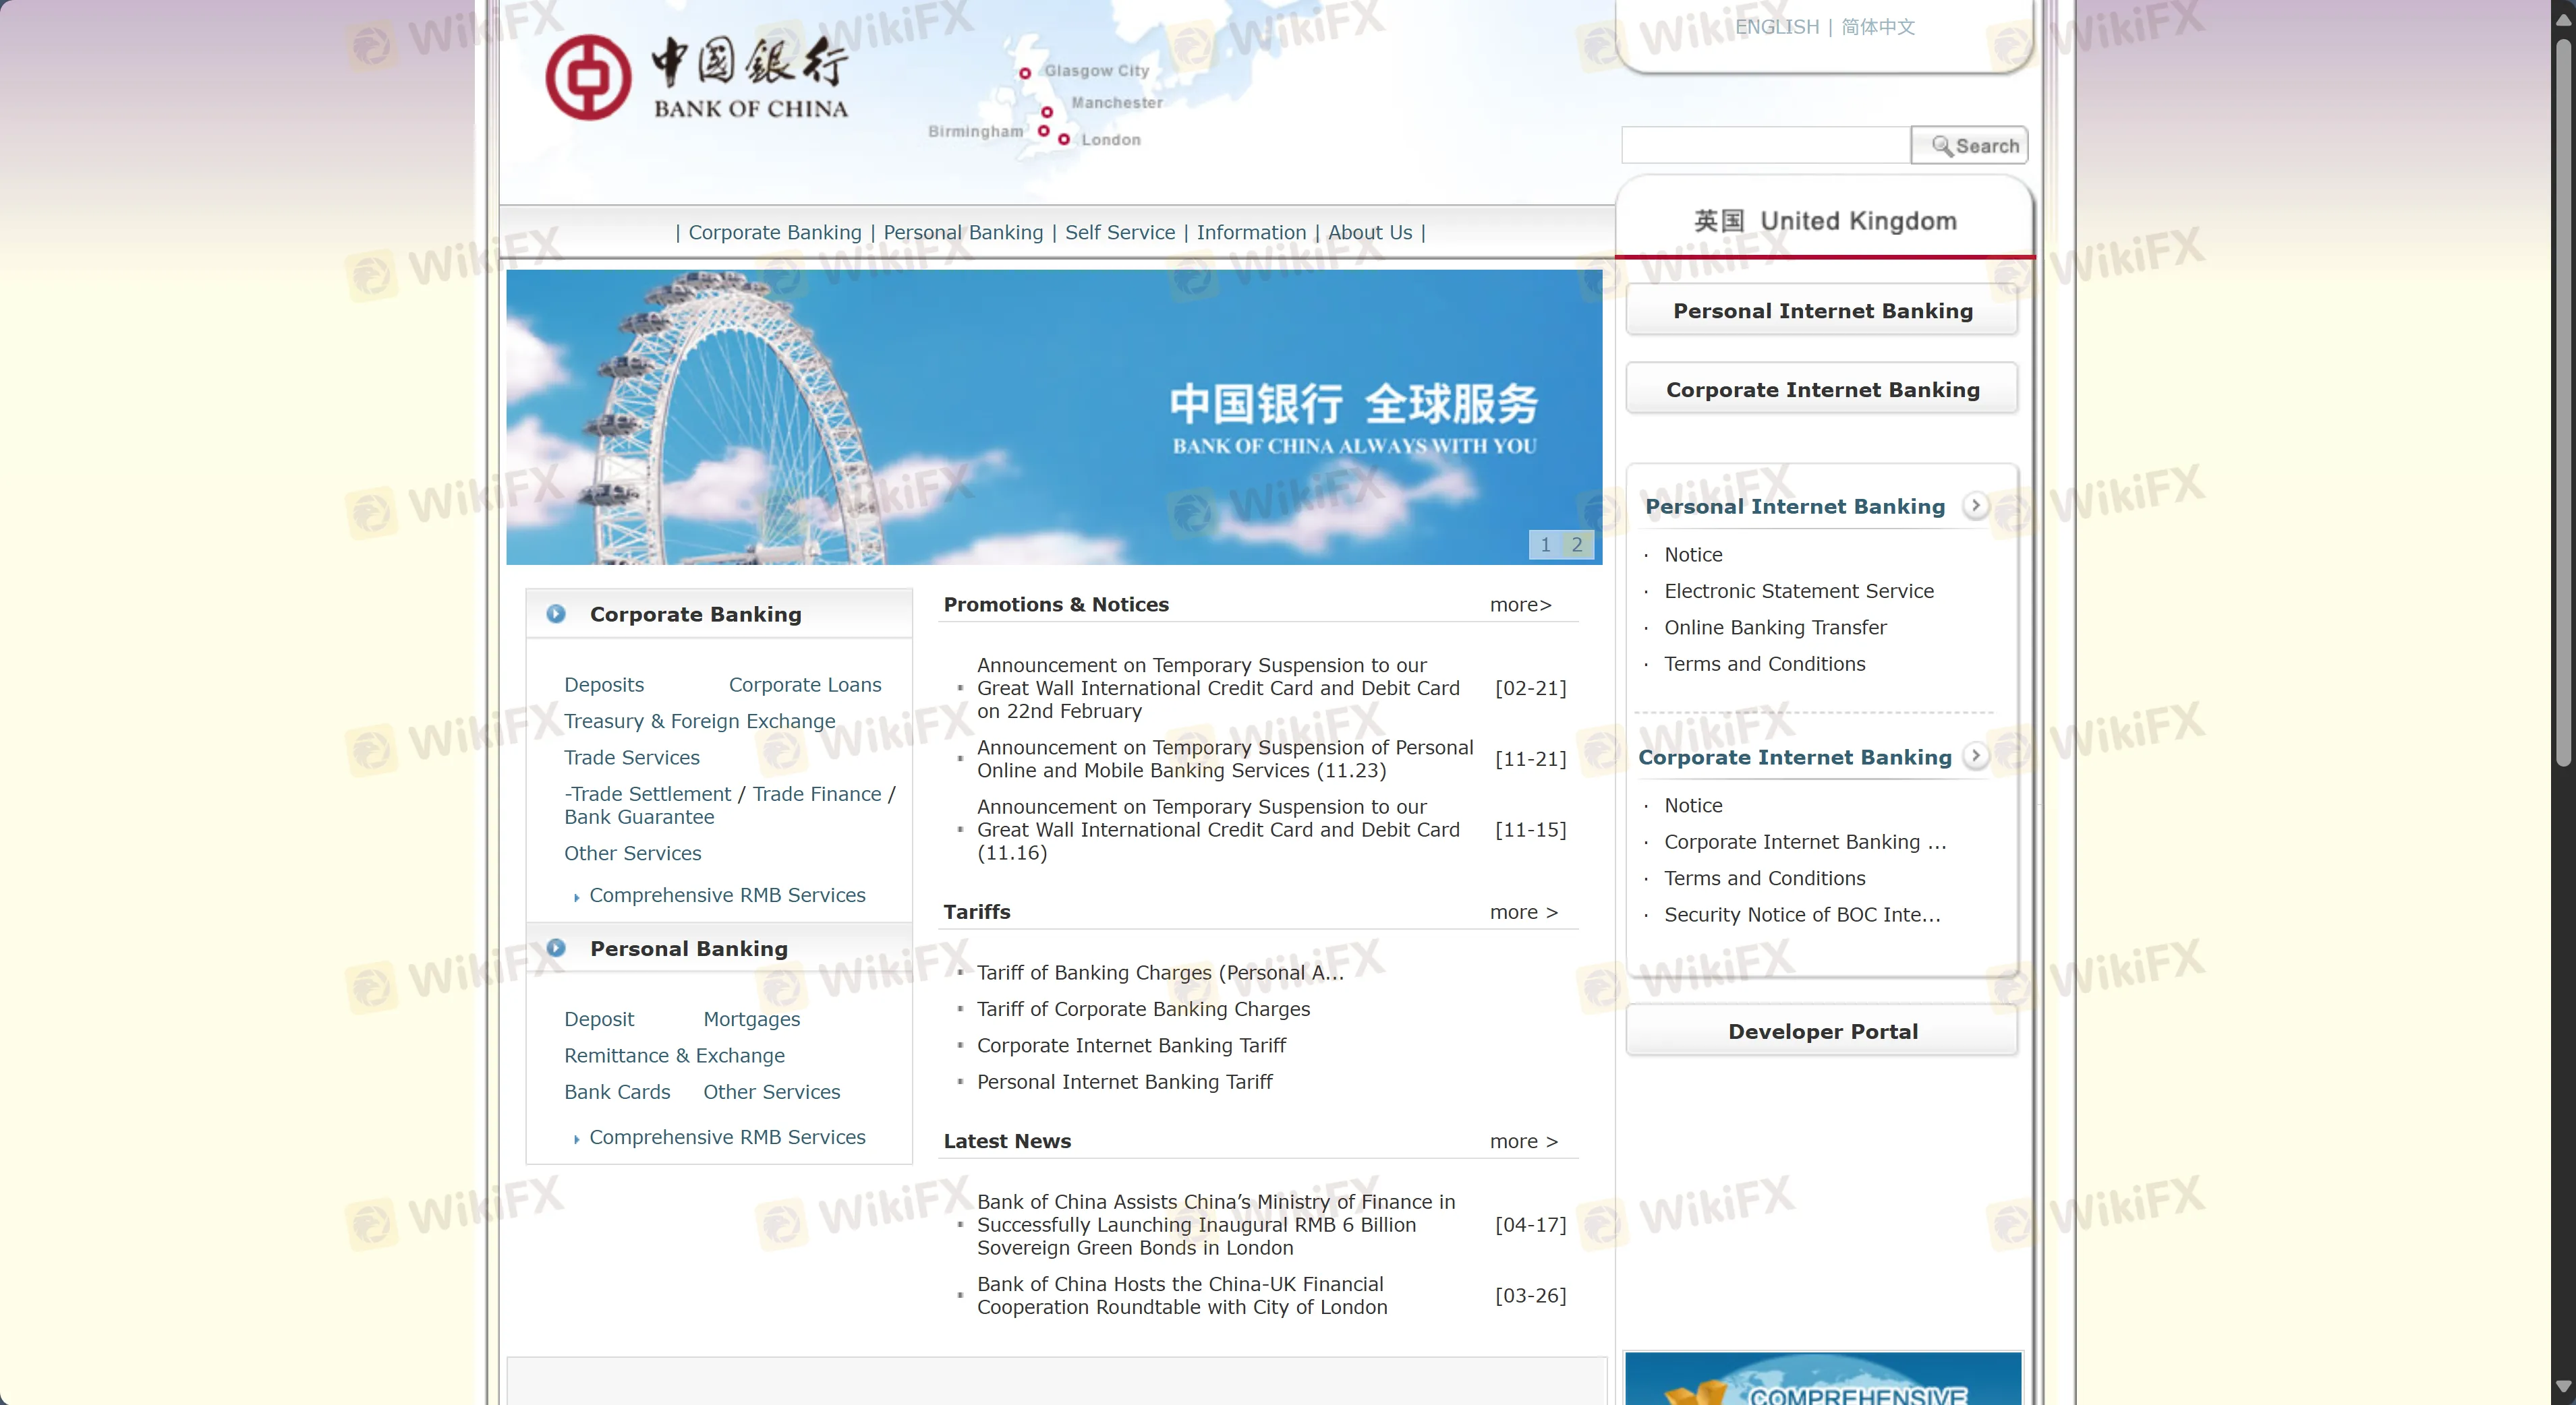This screenshot has width=2576, height=1405.
Task: Switch banner to slide 2
Action: (x=1577, y=545)
